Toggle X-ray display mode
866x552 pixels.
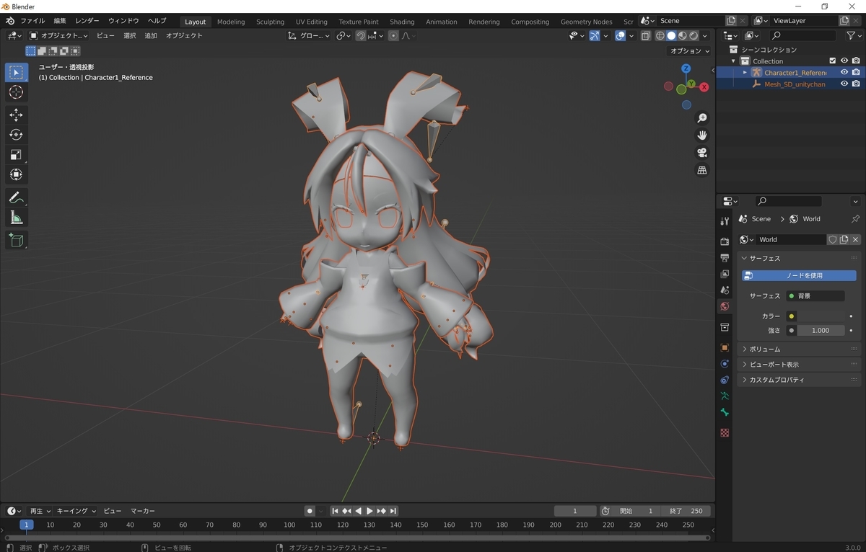pos(645,35)
